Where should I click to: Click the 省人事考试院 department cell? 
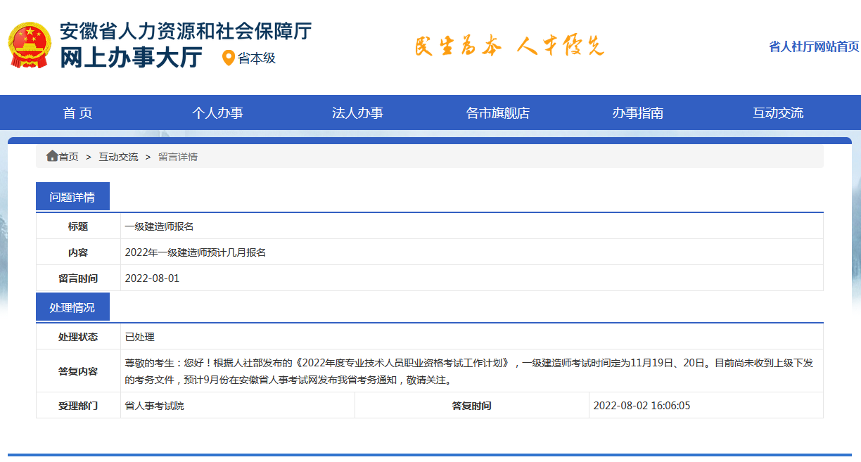click(154, 406)
